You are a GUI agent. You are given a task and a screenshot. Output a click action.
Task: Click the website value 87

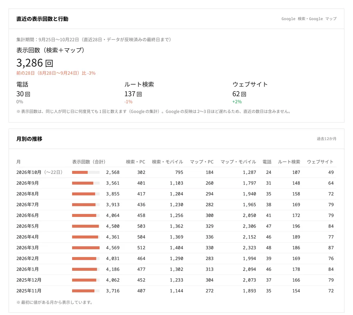click(x=331, y=248)
